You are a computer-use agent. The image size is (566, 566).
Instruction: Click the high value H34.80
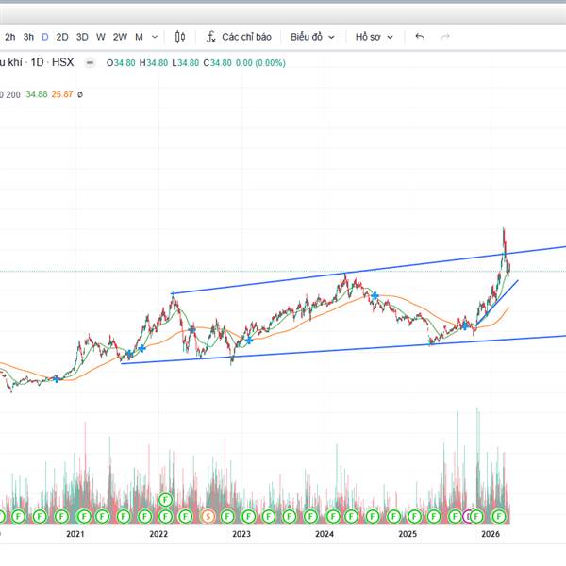coord(154,63)
